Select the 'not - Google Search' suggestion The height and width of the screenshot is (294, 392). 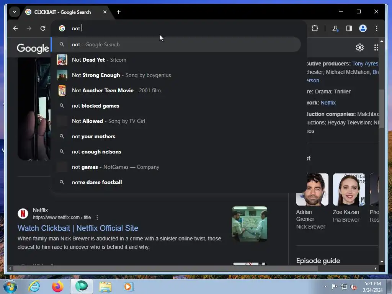(x=176, y=44)
